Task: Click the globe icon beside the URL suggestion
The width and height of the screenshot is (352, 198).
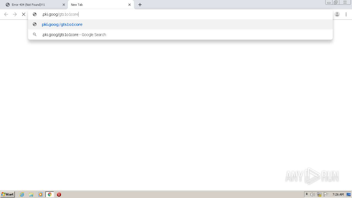Action: tap(35, 24)
